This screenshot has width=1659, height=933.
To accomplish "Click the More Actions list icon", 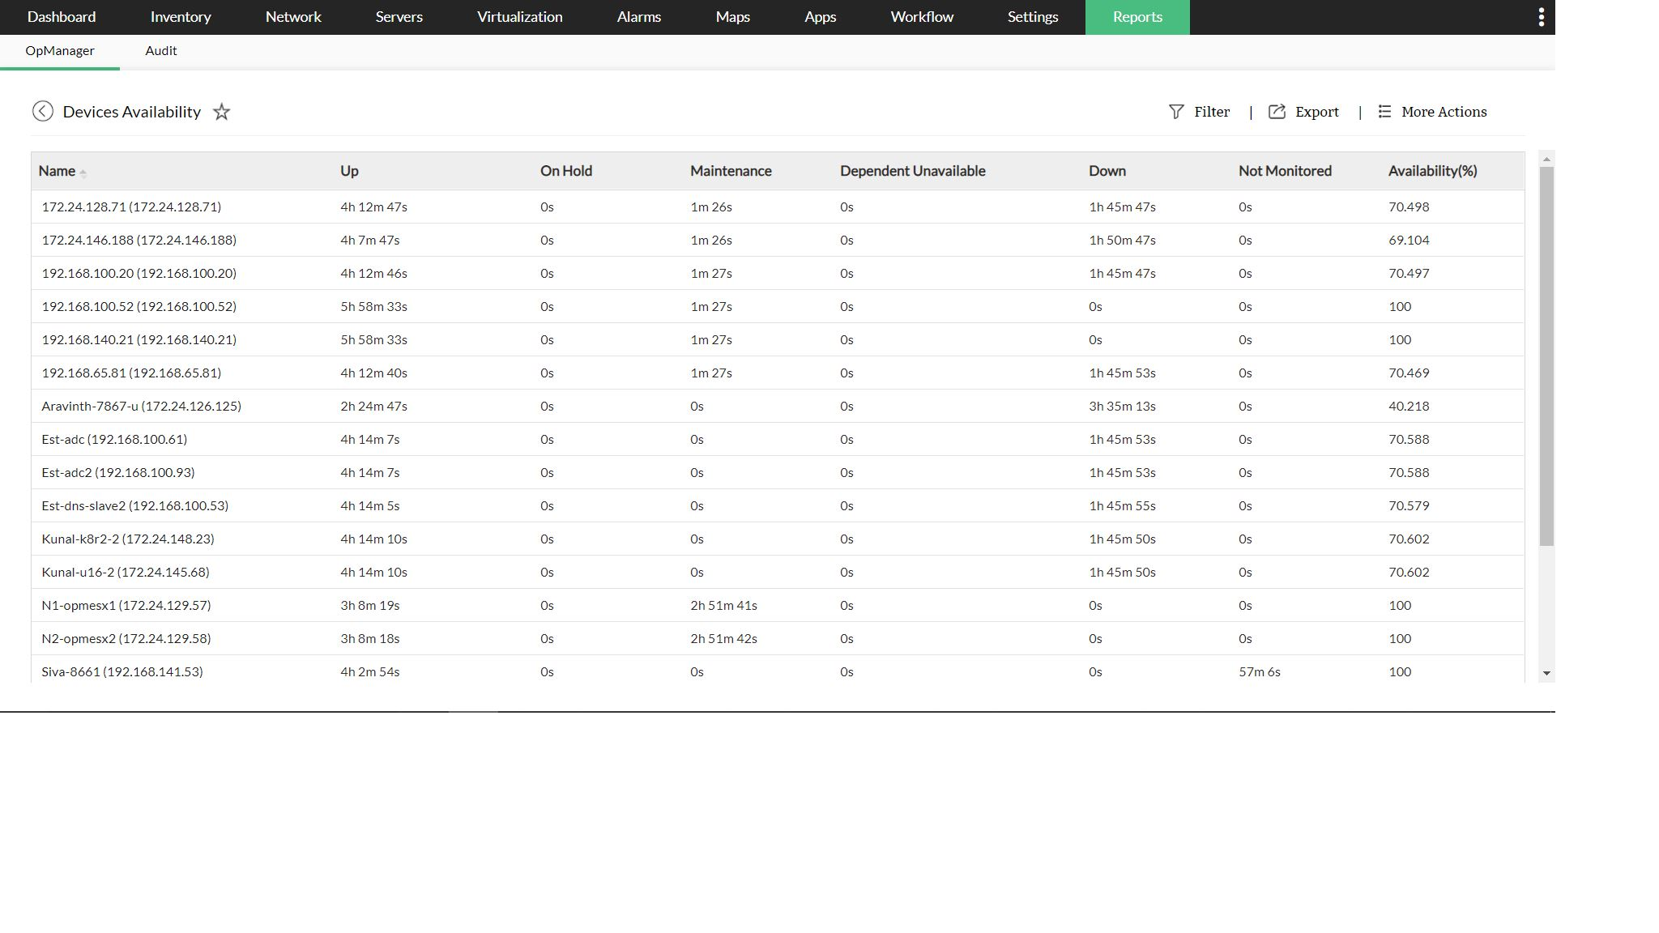I will [1384, 112].
